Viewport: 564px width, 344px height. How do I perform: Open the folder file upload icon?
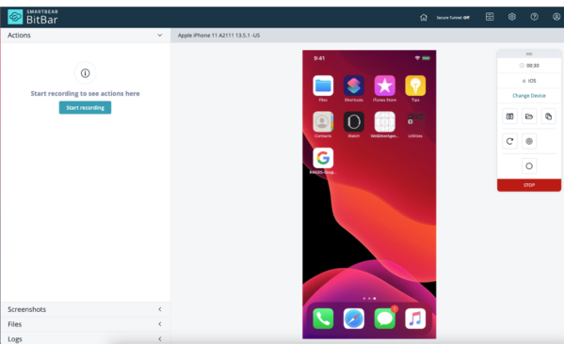tap(529, 117)
